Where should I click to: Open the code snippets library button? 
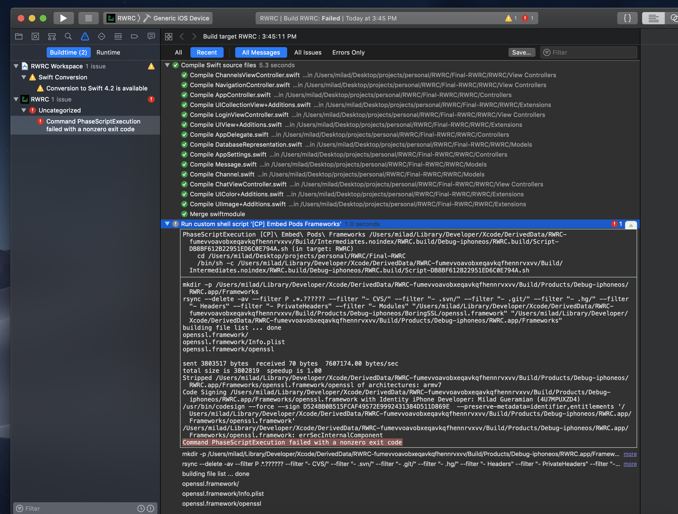point(627,18)
